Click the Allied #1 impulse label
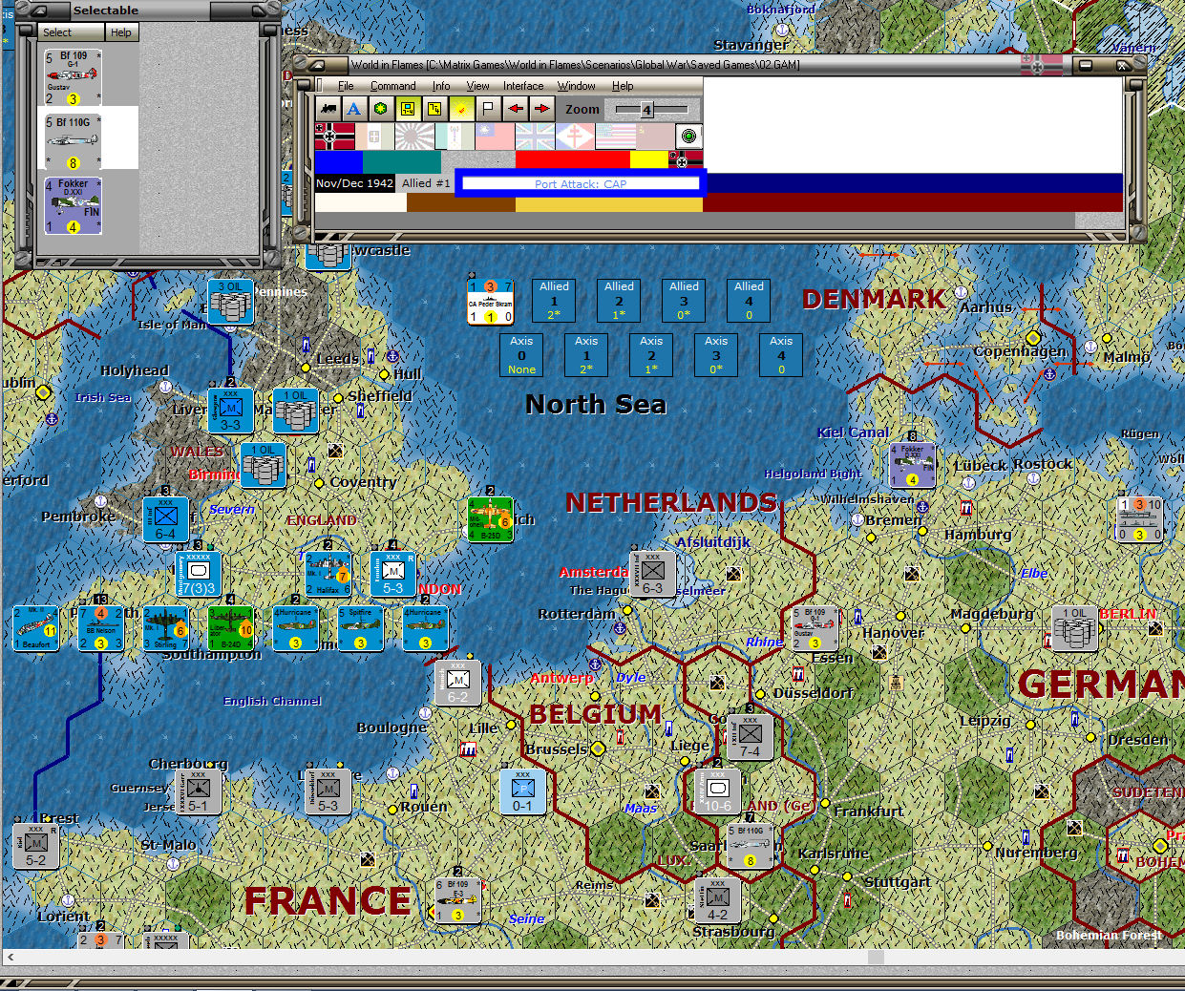The width and height of the screenshot is (1185, 991). [x=426, y=183]
